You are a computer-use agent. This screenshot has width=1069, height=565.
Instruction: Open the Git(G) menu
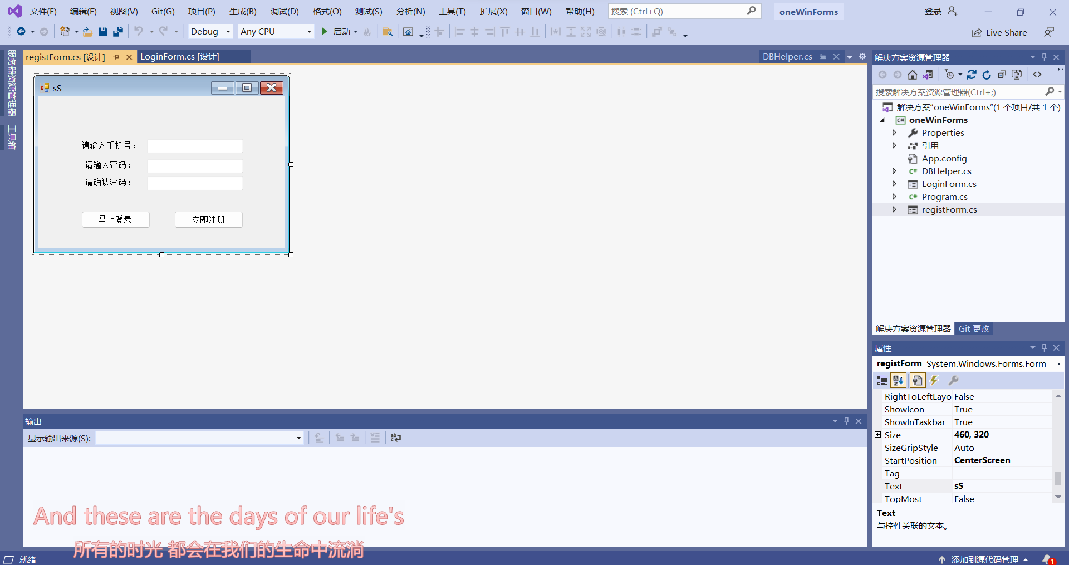[x=163, y=12]
